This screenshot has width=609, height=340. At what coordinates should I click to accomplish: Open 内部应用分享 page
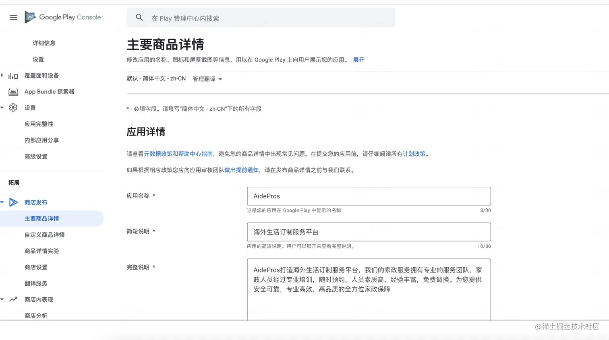tap(41, 140)
